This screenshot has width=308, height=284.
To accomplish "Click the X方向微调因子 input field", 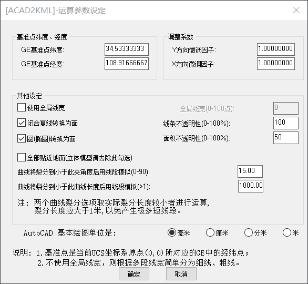I will pyautogui.click(x=276, y=64).
